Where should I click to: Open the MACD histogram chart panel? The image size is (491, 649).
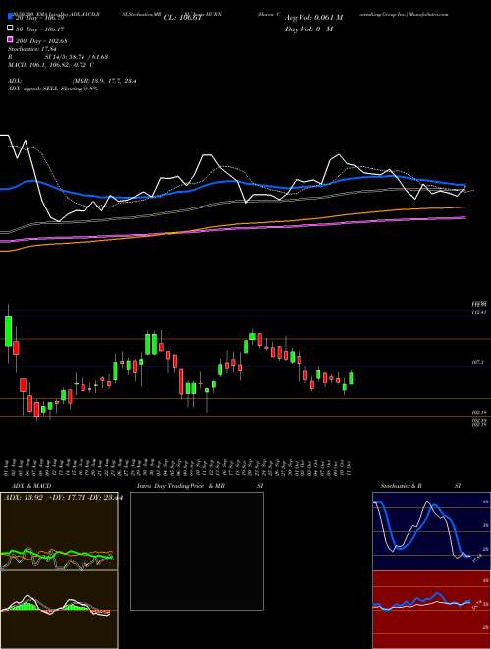coord(59,610)
